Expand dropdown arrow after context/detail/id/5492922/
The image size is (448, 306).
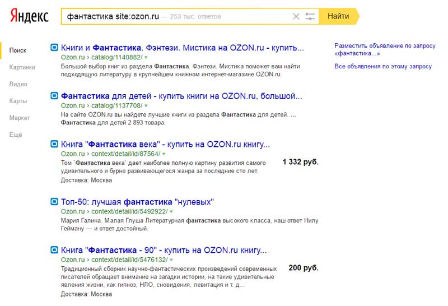(x=171, y=212)
